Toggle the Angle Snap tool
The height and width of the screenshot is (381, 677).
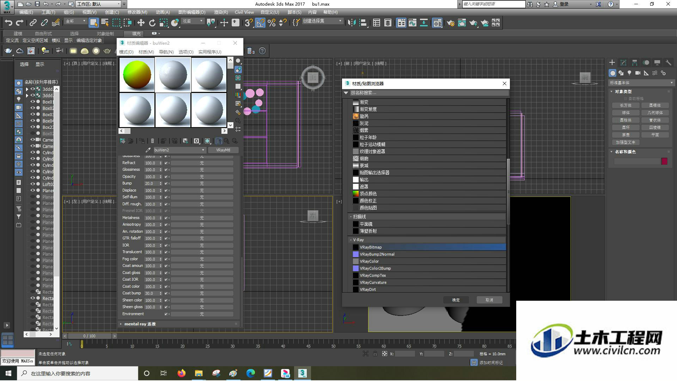[x=260, y=23]
